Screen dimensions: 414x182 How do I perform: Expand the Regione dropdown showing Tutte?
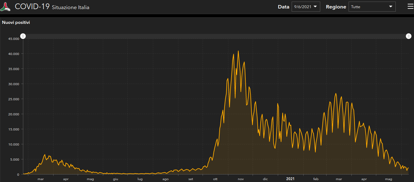[372, 7]
